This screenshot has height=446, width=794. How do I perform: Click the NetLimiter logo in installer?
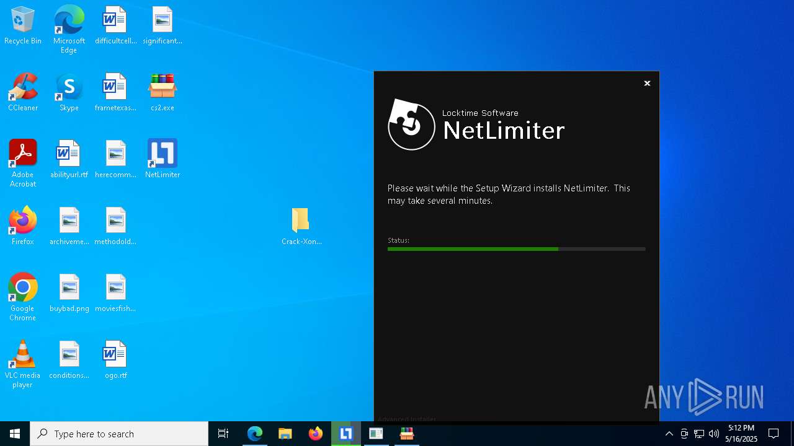tap(411, 125)
